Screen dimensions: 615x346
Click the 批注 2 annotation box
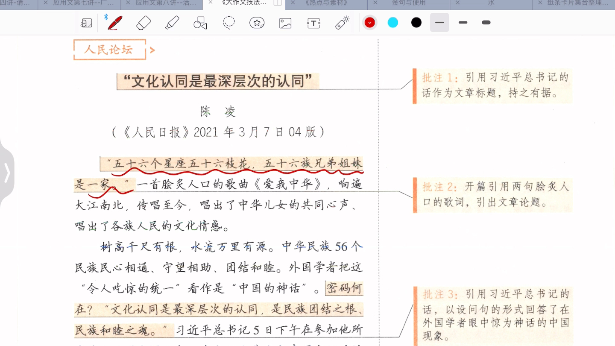tap(492, 195)
